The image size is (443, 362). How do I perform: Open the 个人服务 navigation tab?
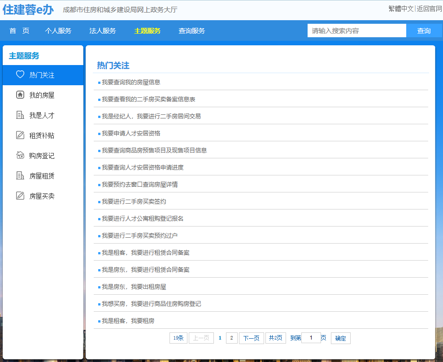[x=58, y=31]
